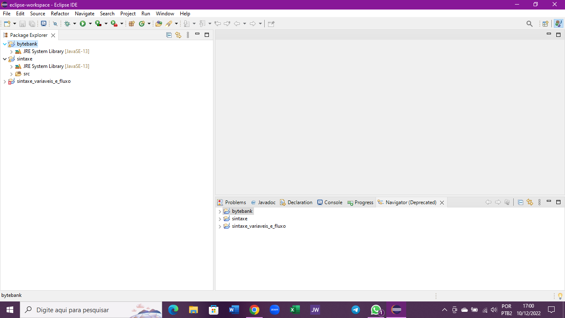Click the Save toolbar icon
This screenshot has height=318, width=565.
[22, 24]
